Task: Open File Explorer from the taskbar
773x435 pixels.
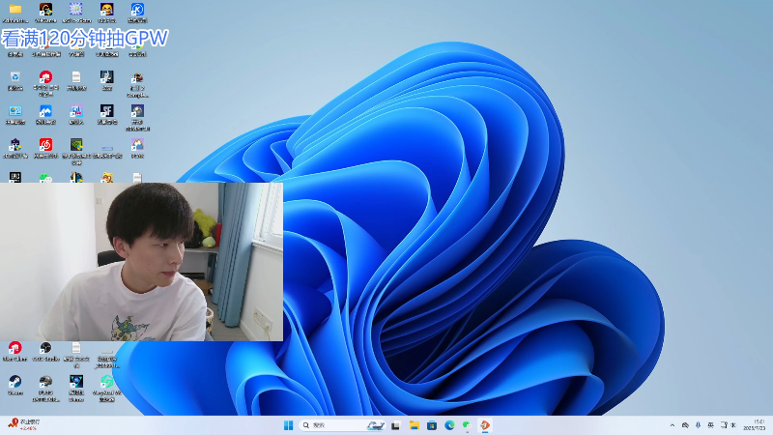Action: [415, 425]
